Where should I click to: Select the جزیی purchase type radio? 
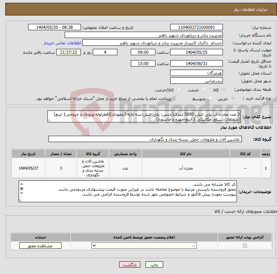[x=233, y=98]
